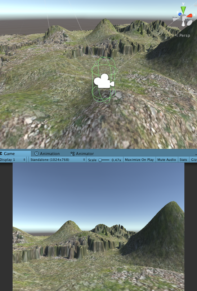
Task: Click the 0.47x scale value
Action: tap(116, 160)
